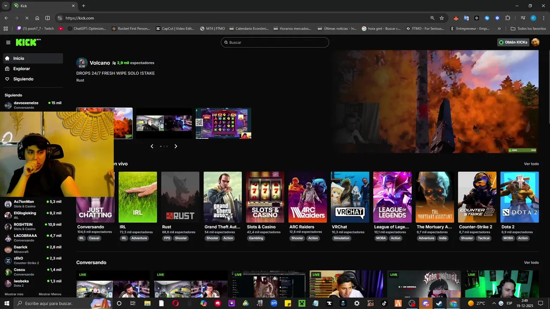550x309 pixels.
Task: Open the Grand Theft Auto category card
Action: pyautogui.click(x=223, y=197)
